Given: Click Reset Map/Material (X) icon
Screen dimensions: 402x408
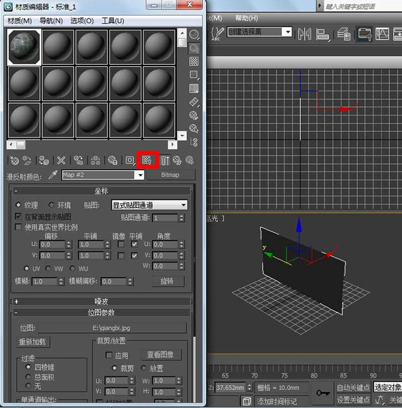Looking at the screenshot, I should (x=61, y=160).
